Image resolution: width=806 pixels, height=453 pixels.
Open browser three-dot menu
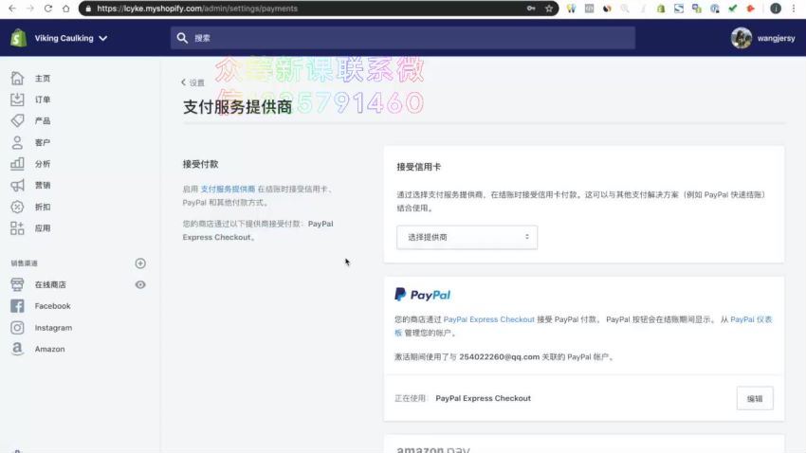coord(794,9)
